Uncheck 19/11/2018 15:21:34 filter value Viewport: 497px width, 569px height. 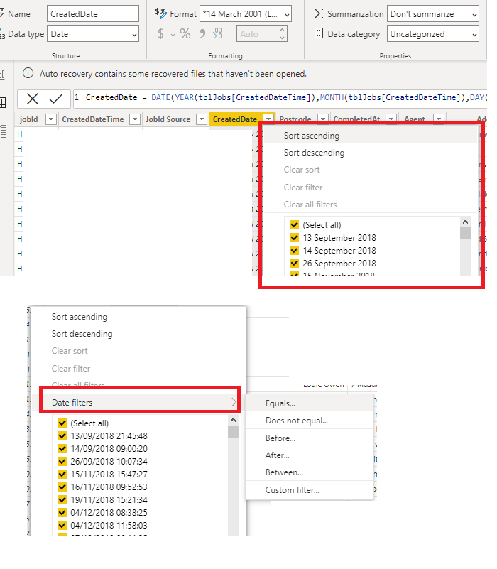tap(62, 499)
